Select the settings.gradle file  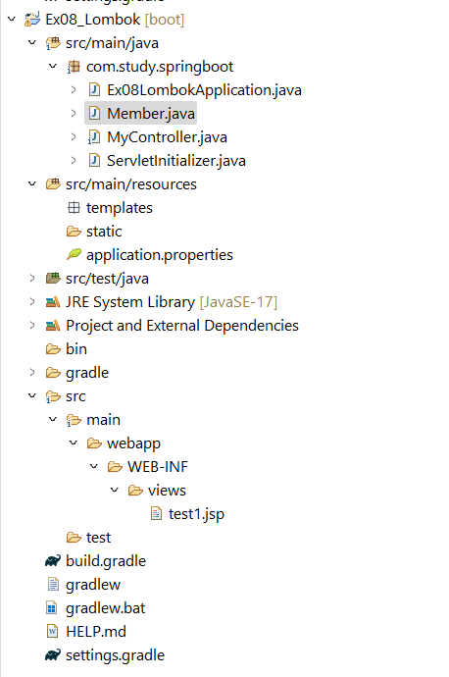click(x=115, y=655)
